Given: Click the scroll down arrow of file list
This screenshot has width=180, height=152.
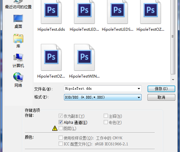Looking at the screenshot, I should pyautogui.click(x=173, y=80).
